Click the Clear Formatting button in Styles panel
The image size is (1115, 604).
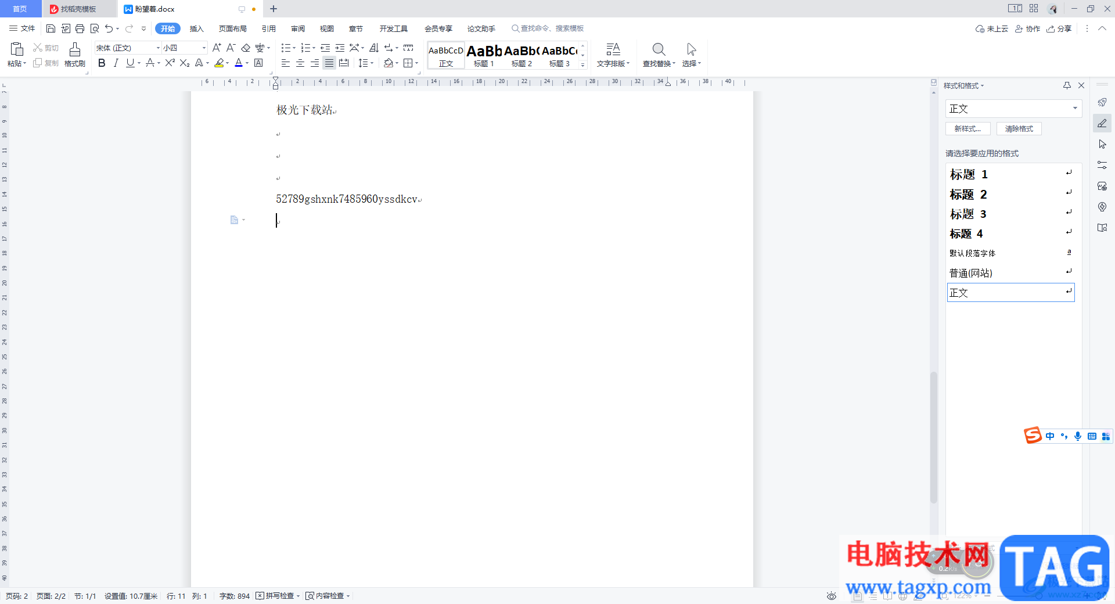(1019, 129)
